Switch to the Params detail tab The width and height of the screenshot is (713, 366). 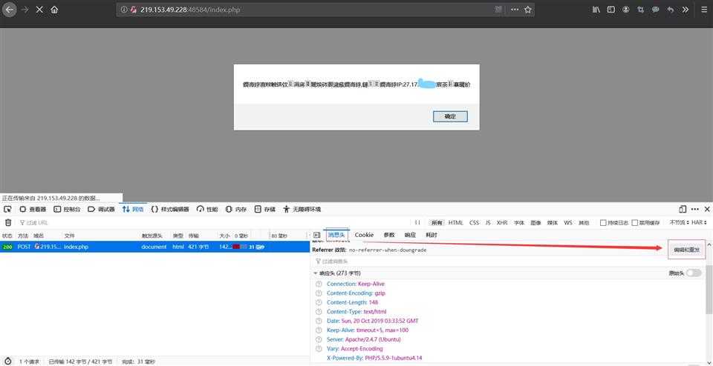[389, 235]
